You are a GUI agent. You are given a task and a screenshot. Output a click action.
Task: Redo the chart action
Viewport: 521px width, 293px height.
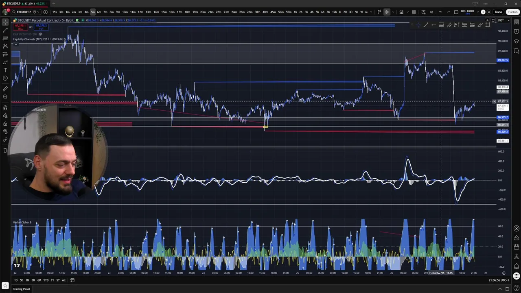click(x=448, y=12)
